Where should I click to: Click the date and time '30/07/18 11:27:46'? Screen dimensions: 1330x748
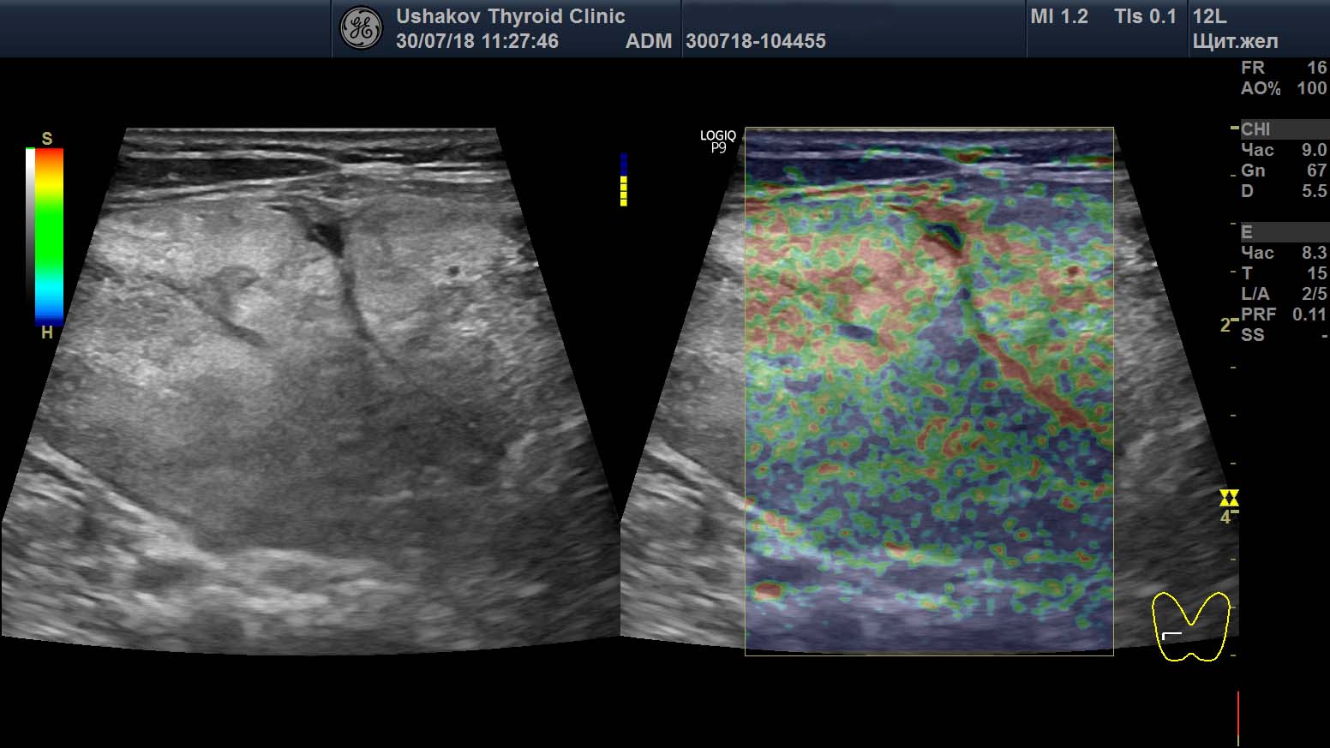(477, 41)
